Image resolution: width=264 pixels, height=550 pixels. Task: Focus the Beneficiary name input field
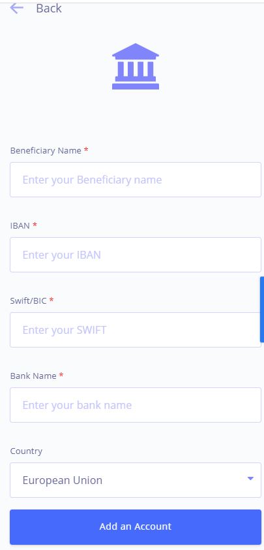pyautogui.click(x=136, y=180)
